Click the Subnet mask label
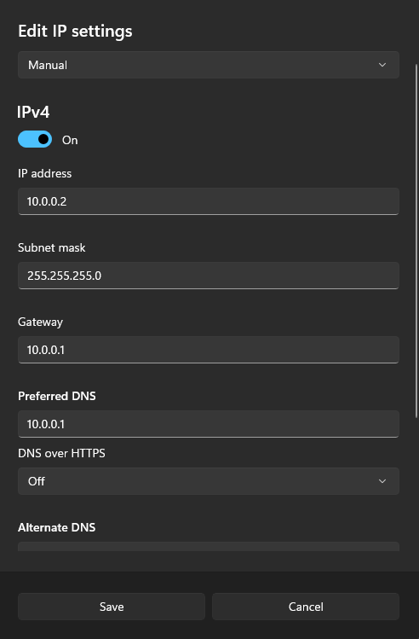419x639 pixels. 52,247
